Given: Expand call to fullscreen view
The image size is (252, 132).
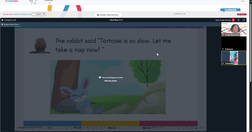Looking at the screenshot, I should coord(244,20).
